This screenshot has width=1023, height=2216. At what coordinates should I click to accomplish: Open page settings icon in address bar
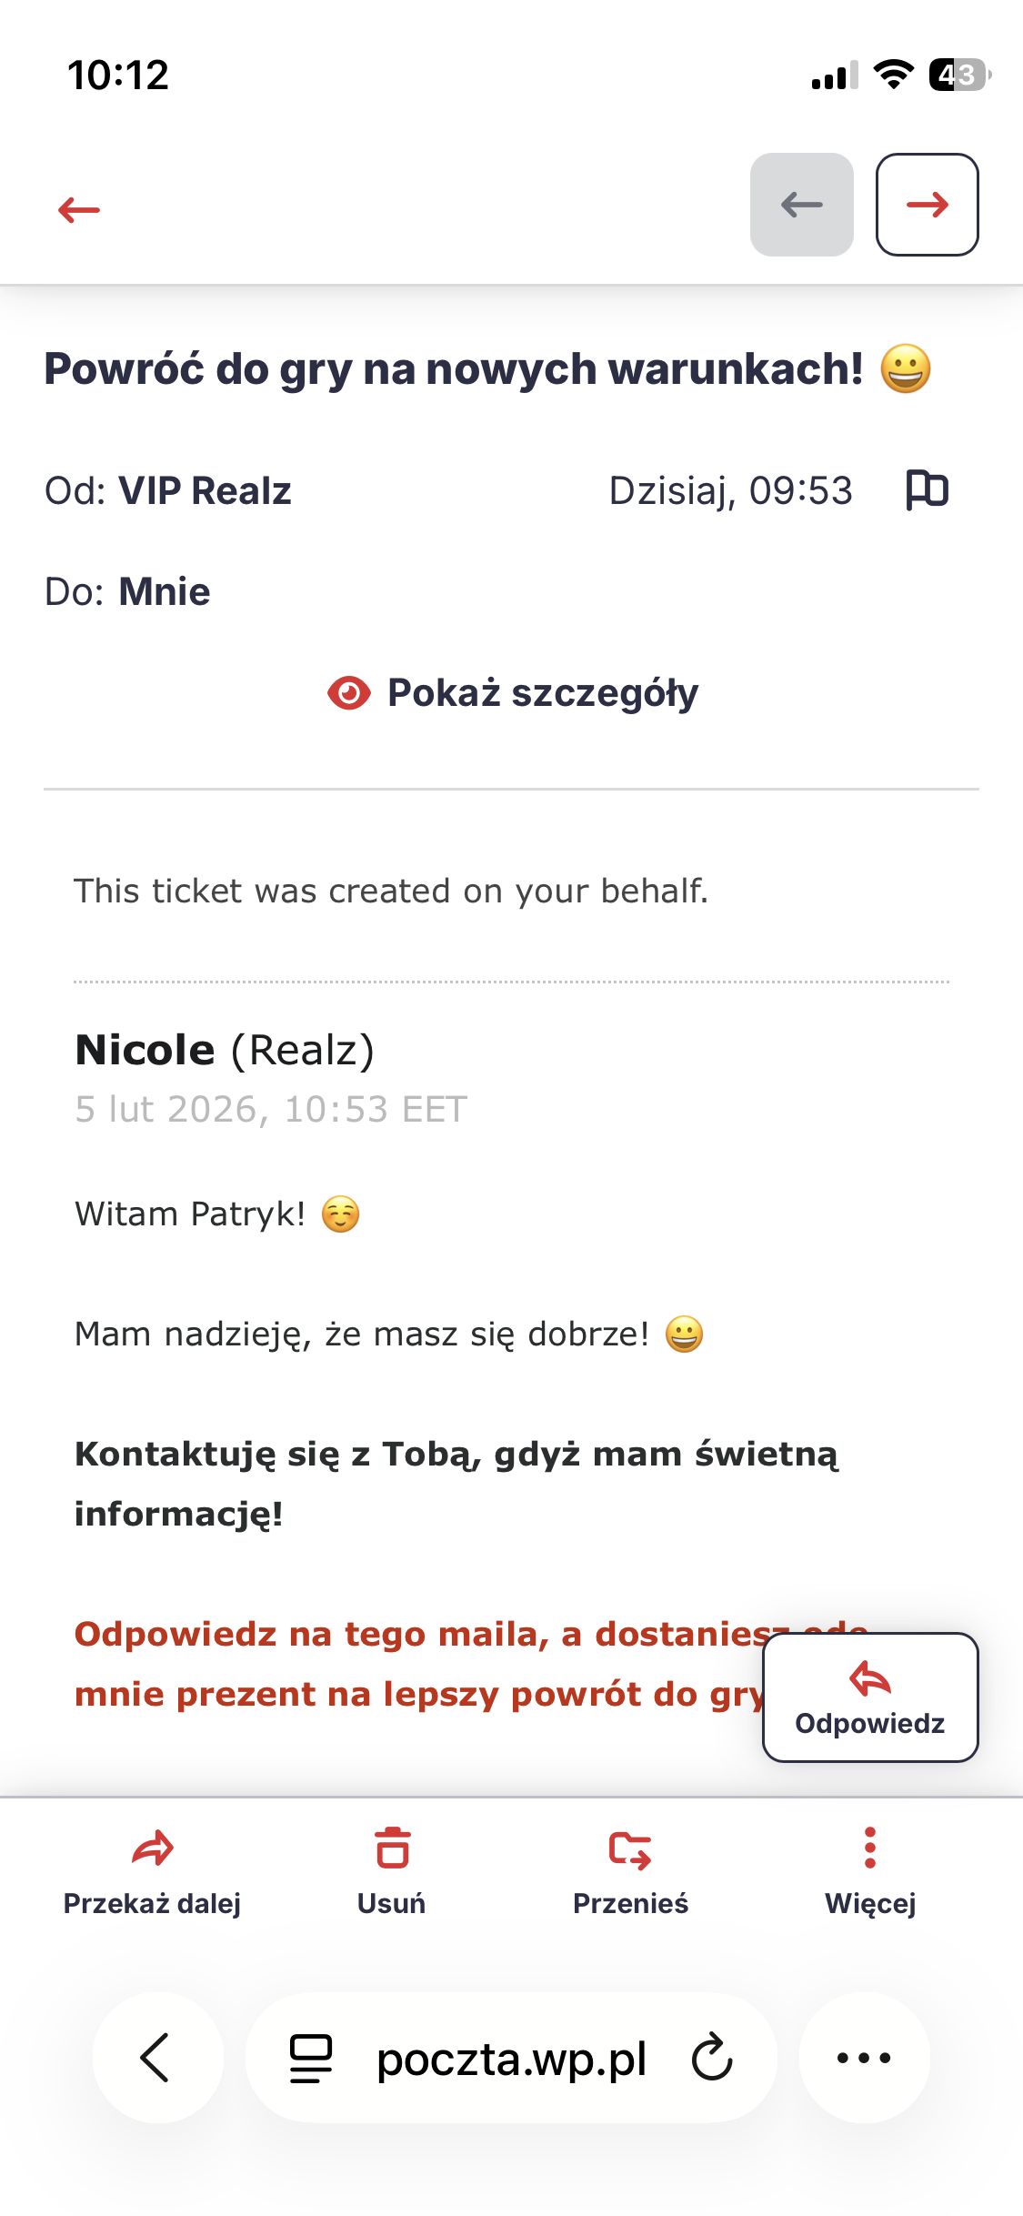tap(311, 2058)
